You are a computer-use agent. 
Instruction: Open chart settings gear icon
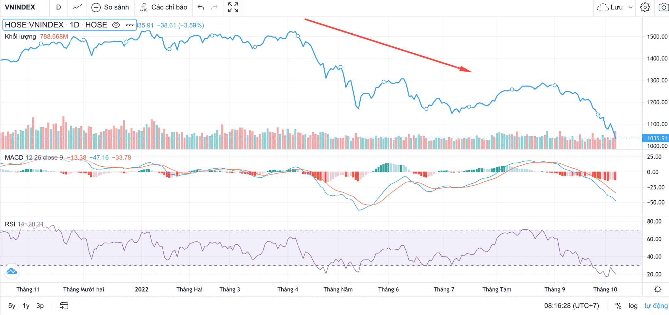click(x=645, y=7)
